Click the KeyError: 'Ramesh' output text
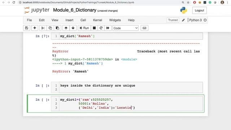Screen dimensions: 231x130 coord(70,71)
